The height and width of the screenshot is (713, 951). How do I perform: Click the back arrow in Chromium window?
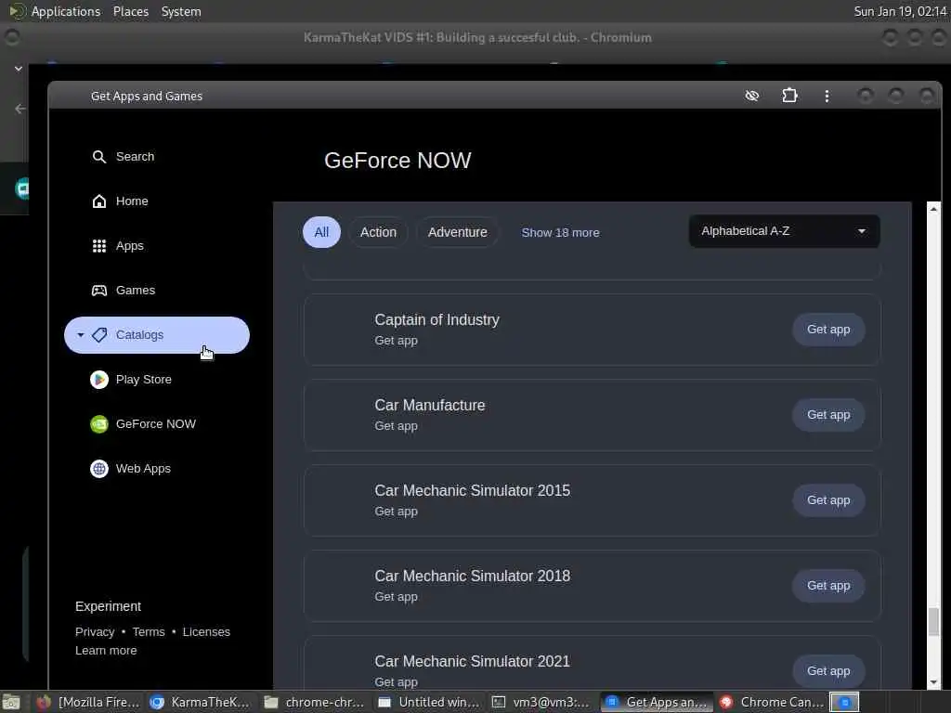click(x=20, y=110)
